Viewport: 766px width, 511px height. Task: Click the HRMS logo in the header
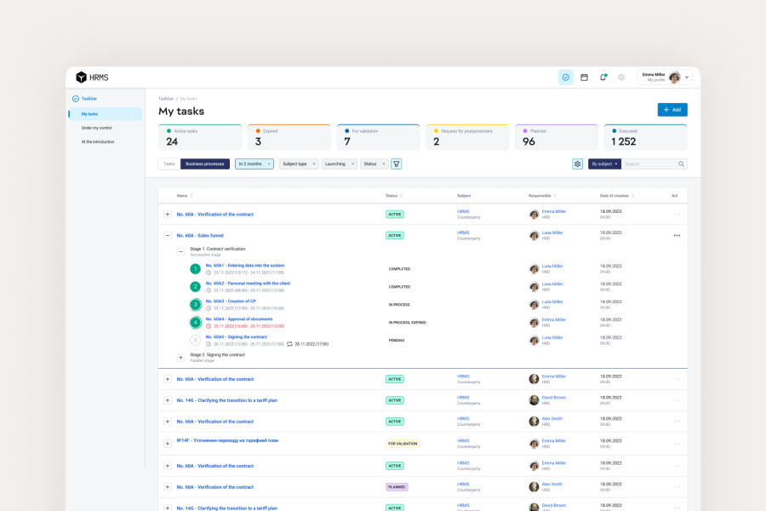92,78
